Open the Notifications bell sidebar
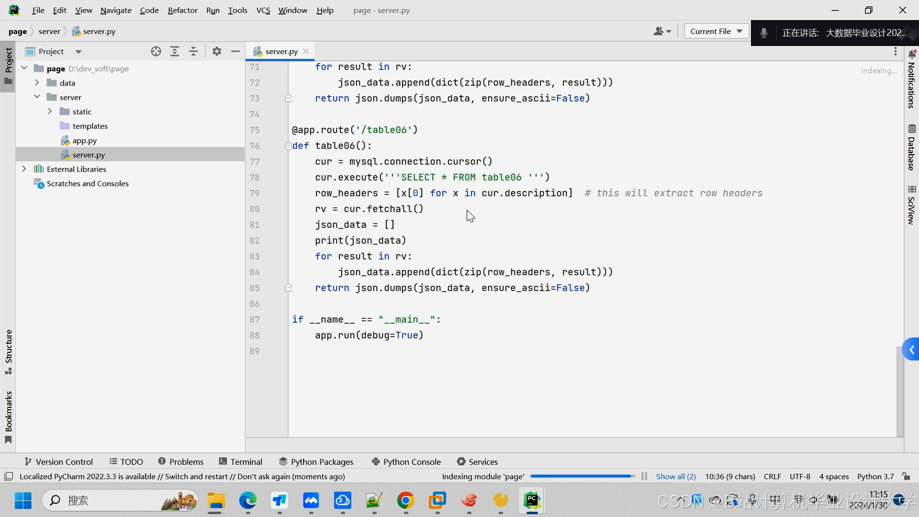 912,79
